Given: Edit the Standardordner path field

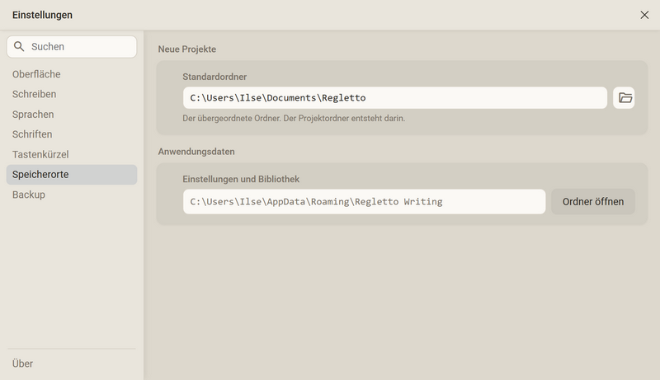Looking at the screenshot, I should pos(395,98).
